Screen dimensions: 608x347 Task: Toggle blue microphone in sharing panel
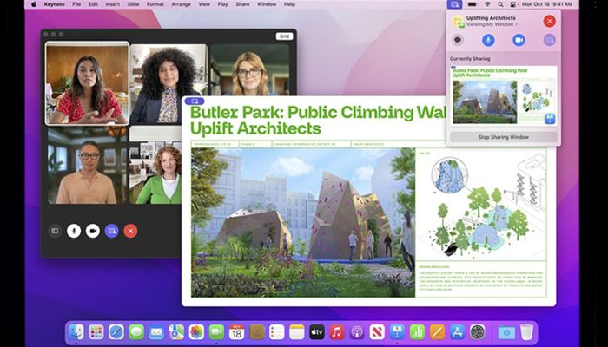coord(488,40)
